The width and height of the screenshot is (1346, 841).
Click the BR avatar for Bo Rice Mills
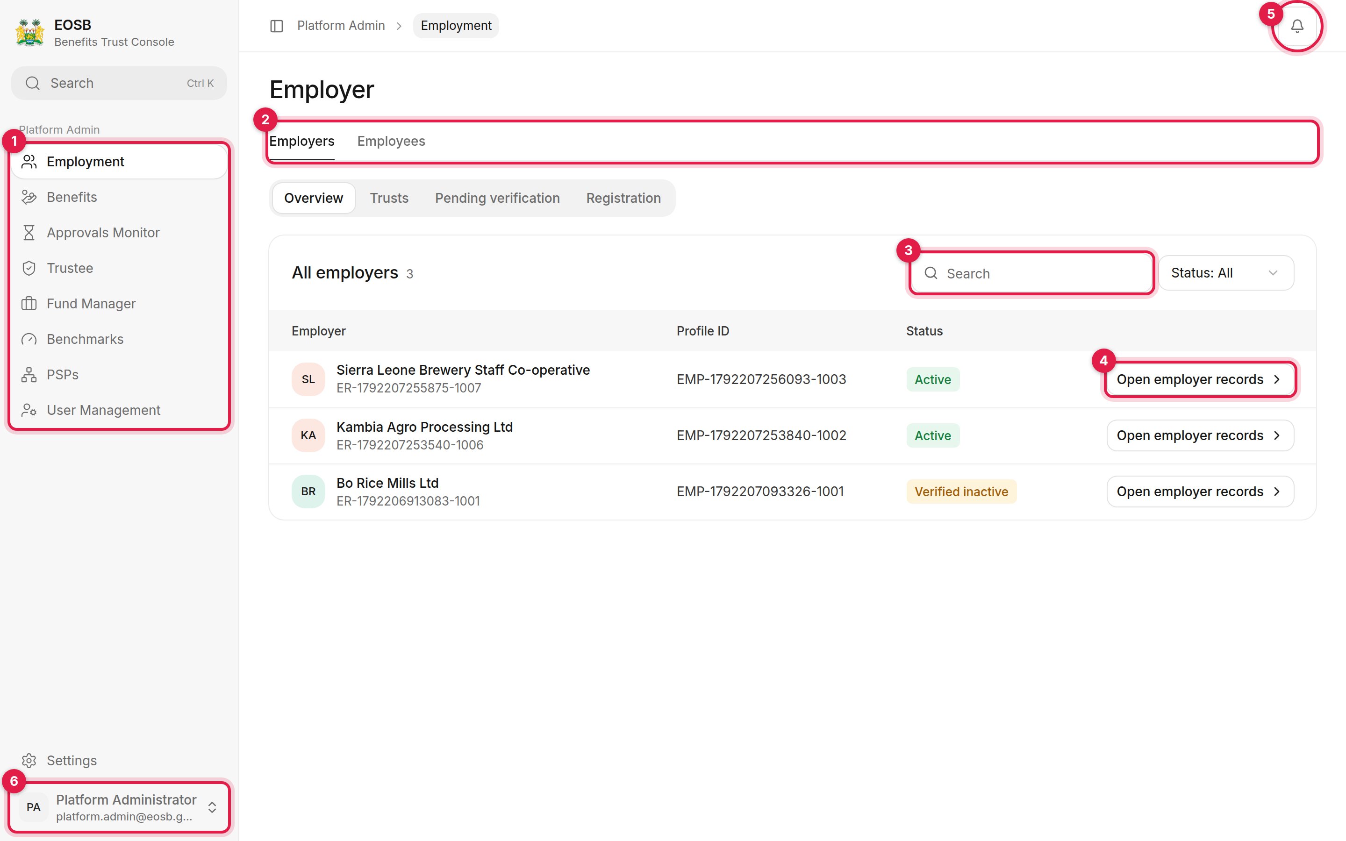tap(308, 492)
